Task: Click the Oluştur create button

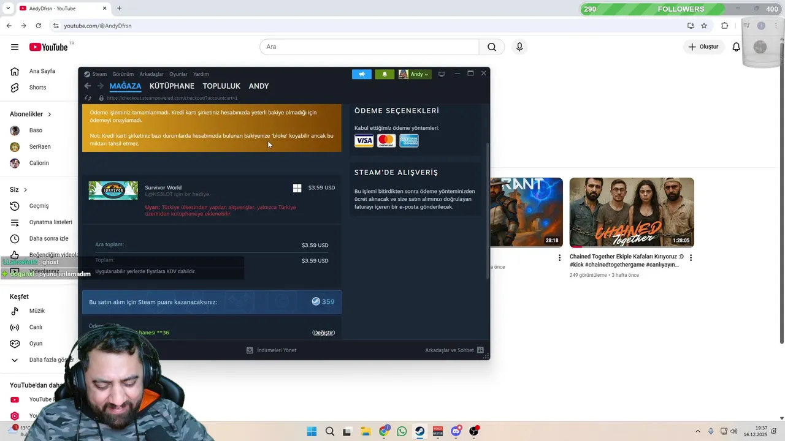Action: point(703,47)
